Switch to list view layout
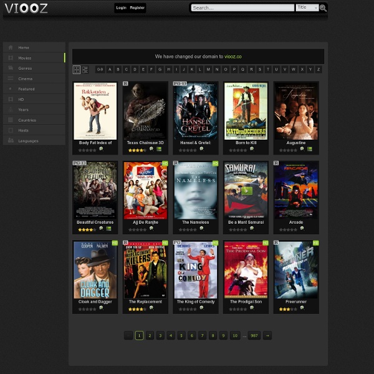The height and width of the screenshot is (374, 374). [85, 70]
